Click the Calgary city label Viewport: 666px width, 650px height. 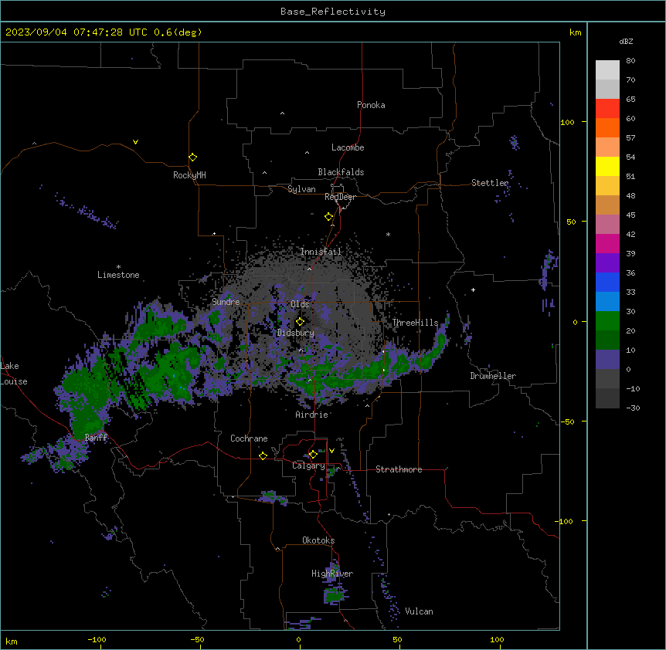[x=308, y=465]
